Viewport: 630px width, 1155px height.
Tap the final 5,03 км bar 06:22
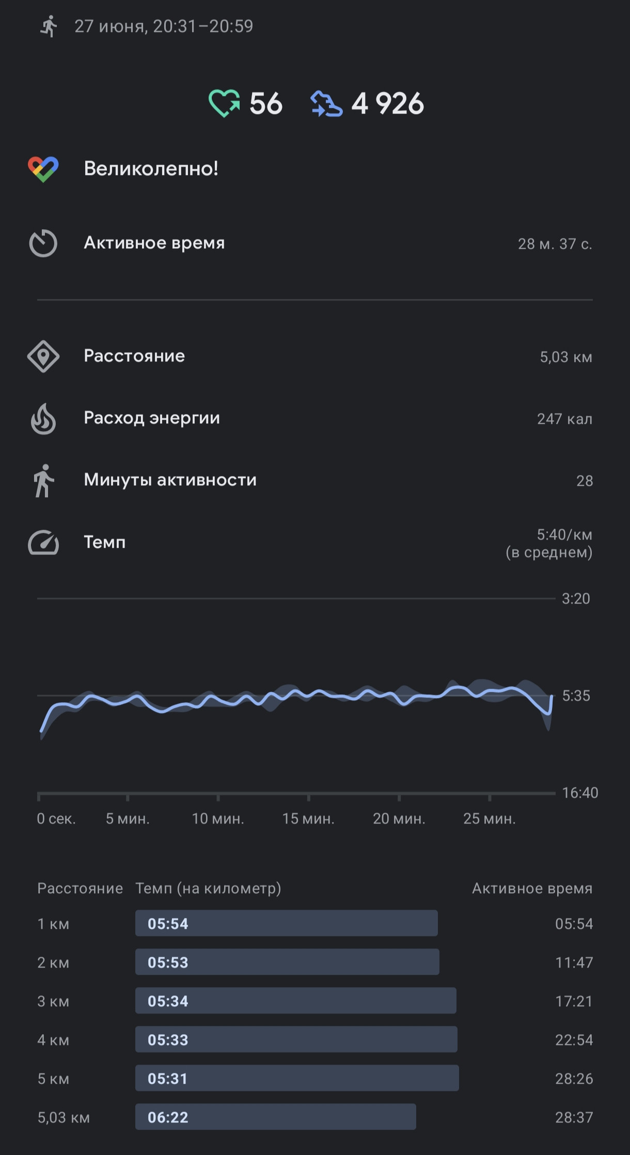coord(276,1117)
